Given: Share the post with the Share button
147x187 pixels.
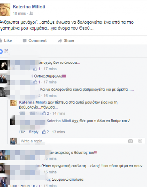Looking at the screenshot, I should click(66, 40).
